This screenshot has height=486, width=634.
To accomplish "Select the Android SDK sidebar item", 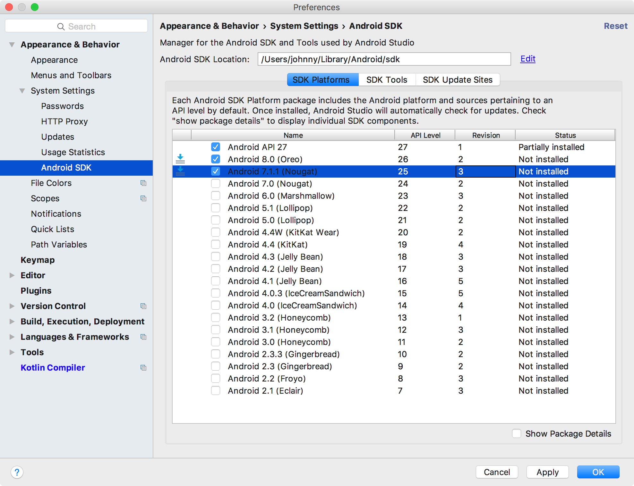I will click(x=76, y=168).
